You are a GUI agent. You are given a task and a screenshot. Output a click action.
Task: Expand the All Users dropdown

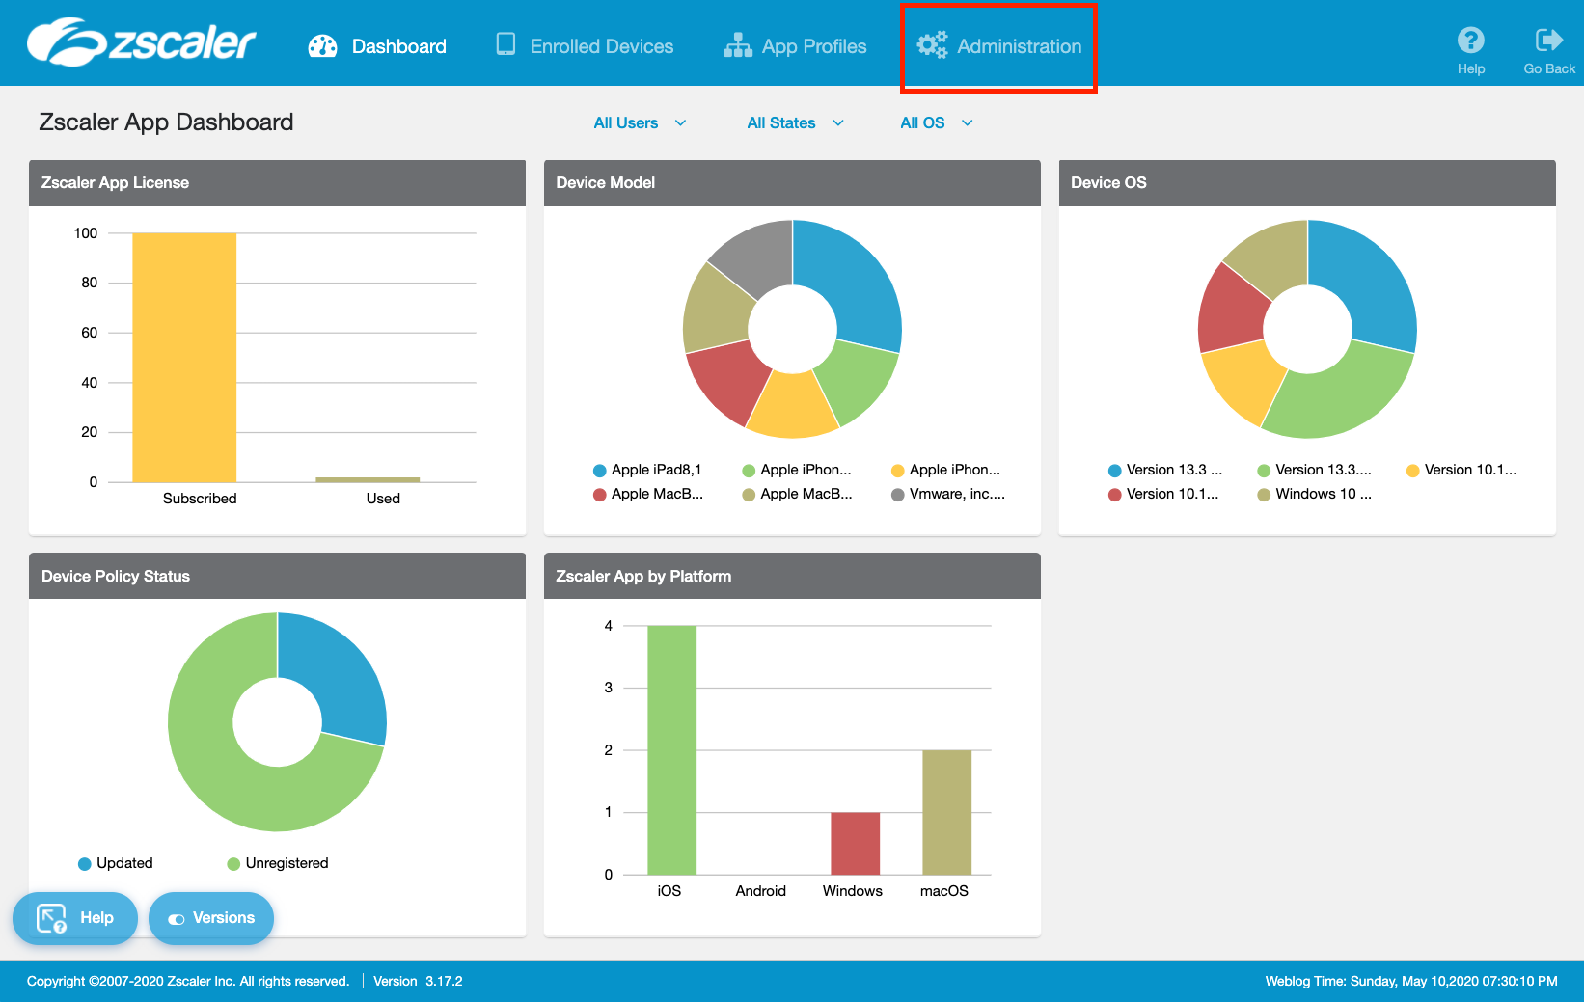(640, 123)
